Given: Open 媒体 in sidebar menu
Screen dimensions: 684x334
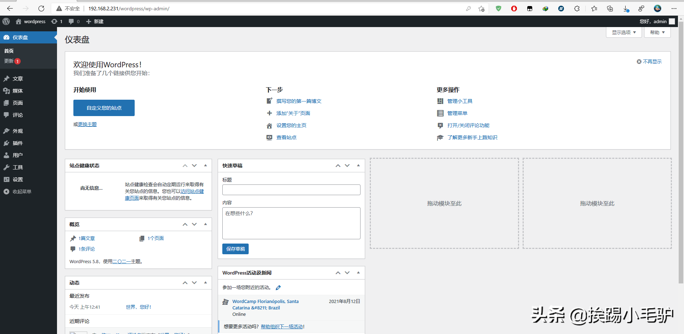Looking at the screenshot, I should pyautogui.click(x=28, y=91).
